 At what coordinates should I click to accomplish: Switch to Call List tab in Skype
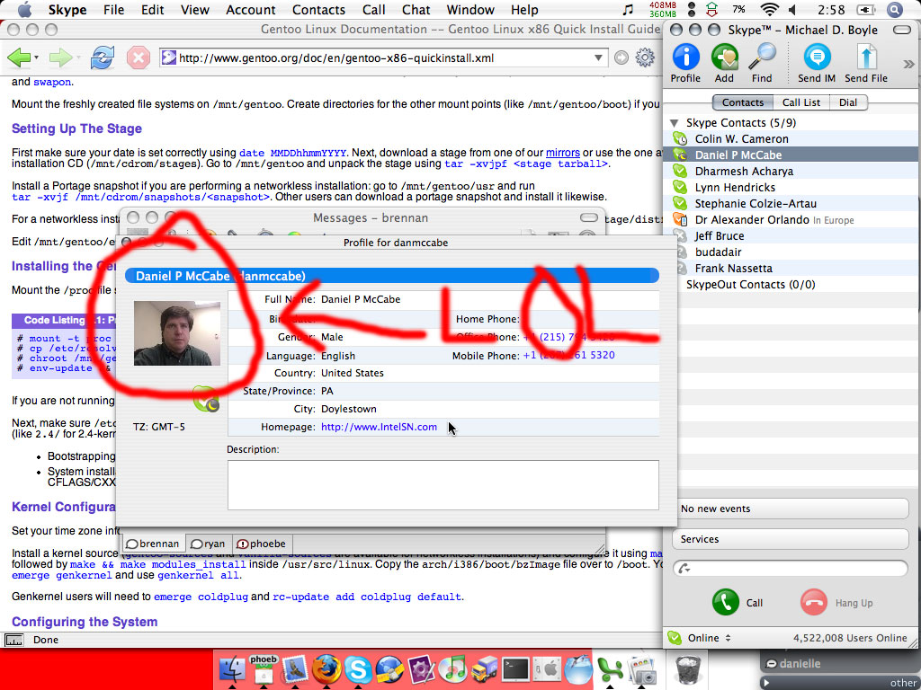point(801,102)
